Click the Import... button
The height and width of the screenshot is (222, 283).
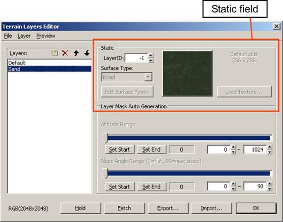coord(212,208)
